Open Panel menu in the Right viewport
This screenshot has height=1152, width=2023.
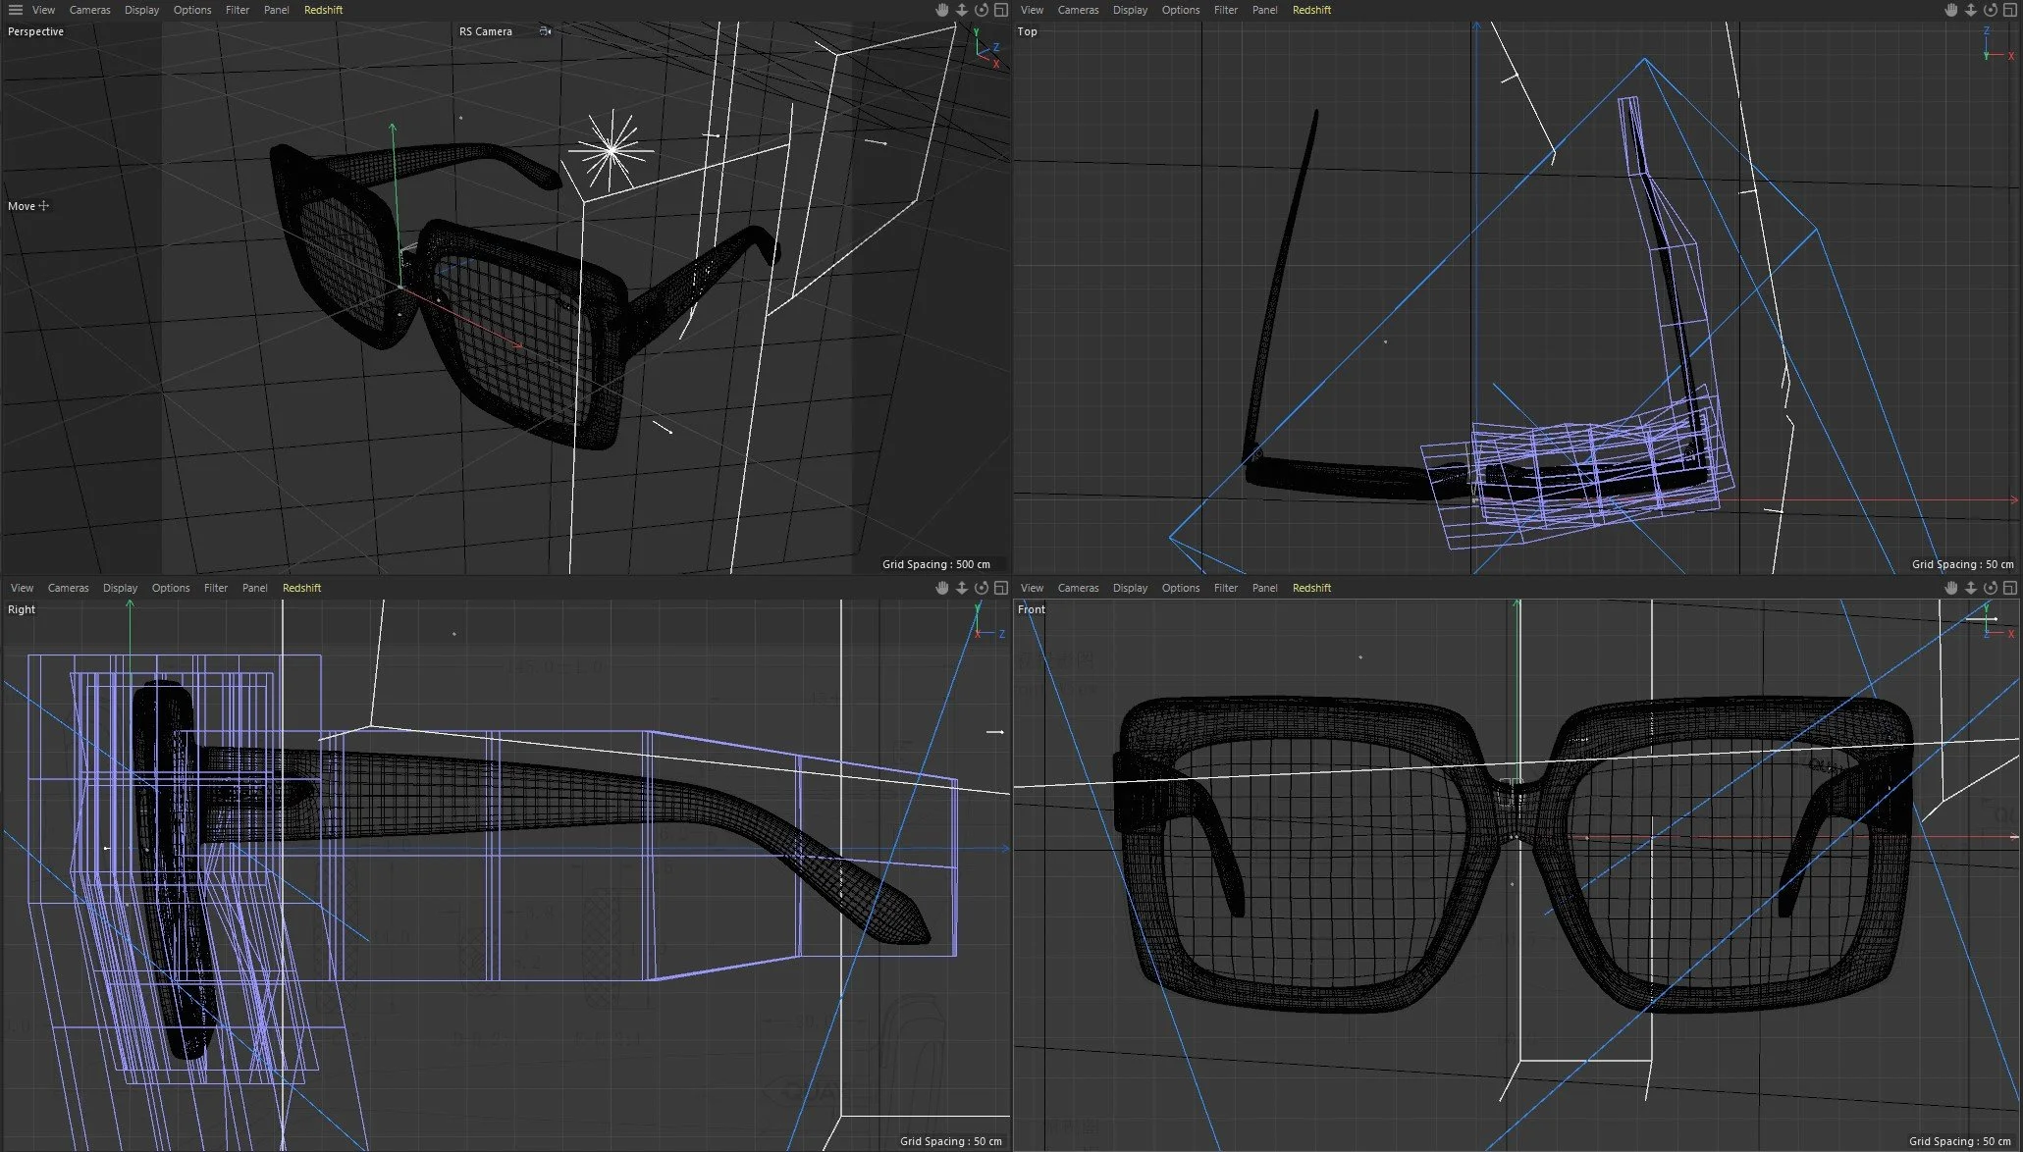click(x=255, y=588)
